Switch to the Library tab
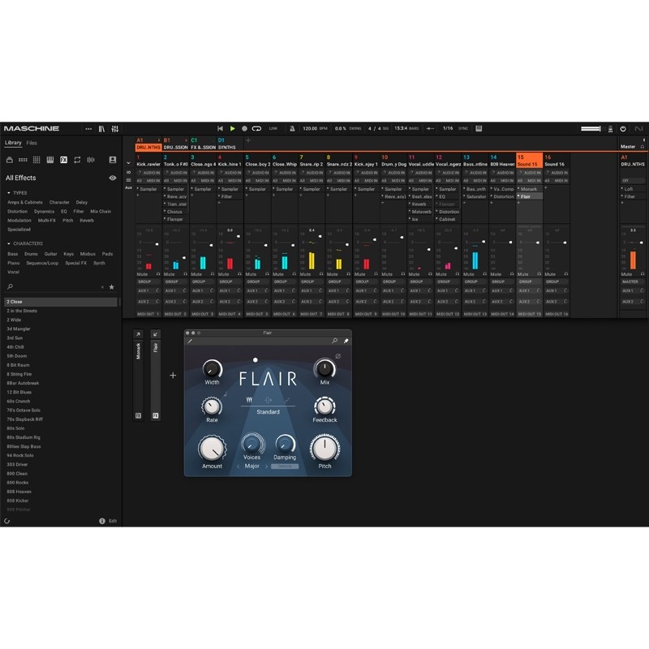Screen dimensions: 649x649 tap(13, 143)
